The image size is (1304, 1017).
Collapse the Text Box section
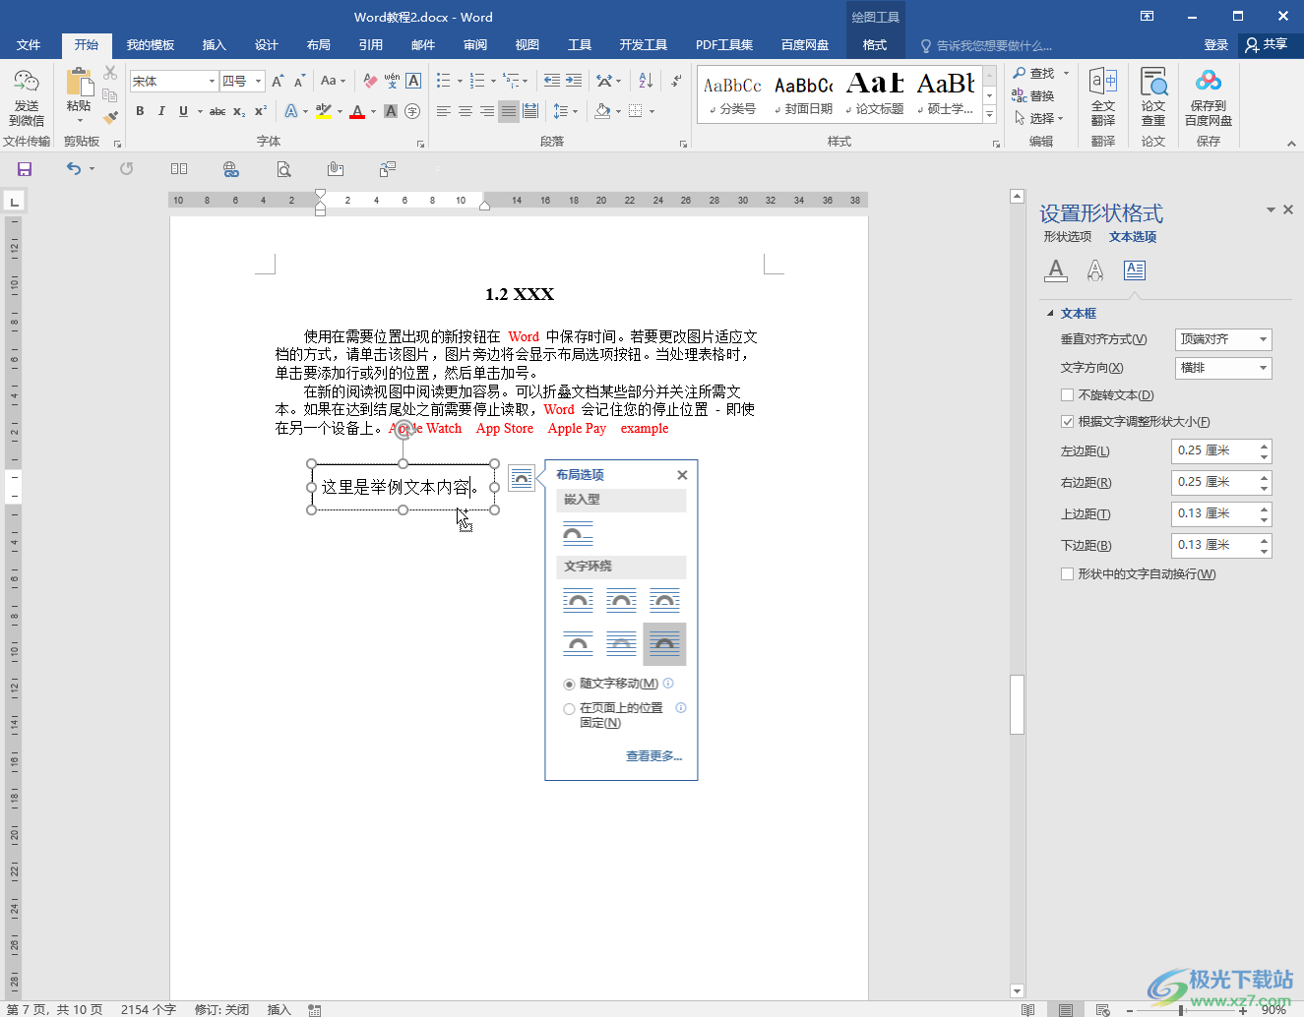(x=1050, y=314)
